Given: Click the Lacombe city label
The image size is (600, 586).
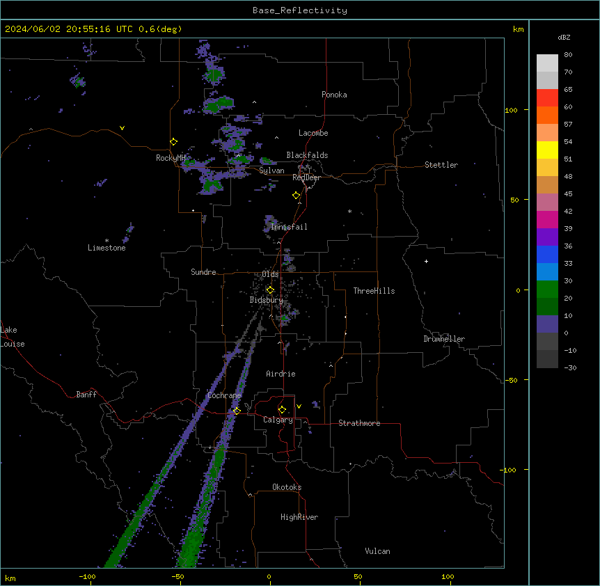Looking at the screenshot, I should [x=313, y=133].
